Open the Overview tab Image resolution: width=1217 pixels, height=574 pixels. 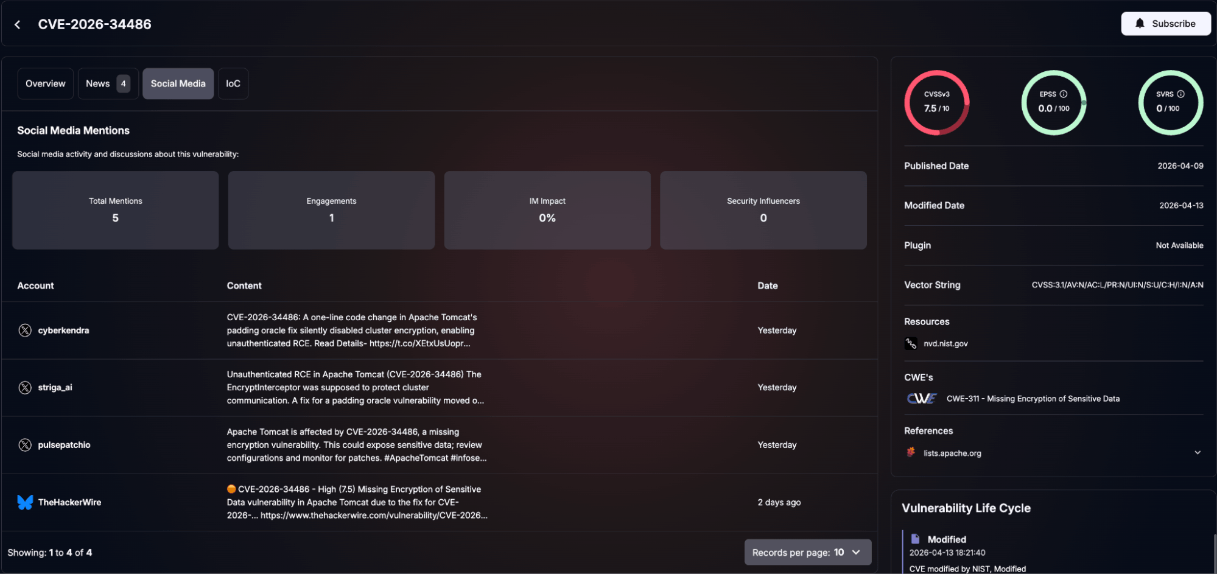[x=46, y=83]
